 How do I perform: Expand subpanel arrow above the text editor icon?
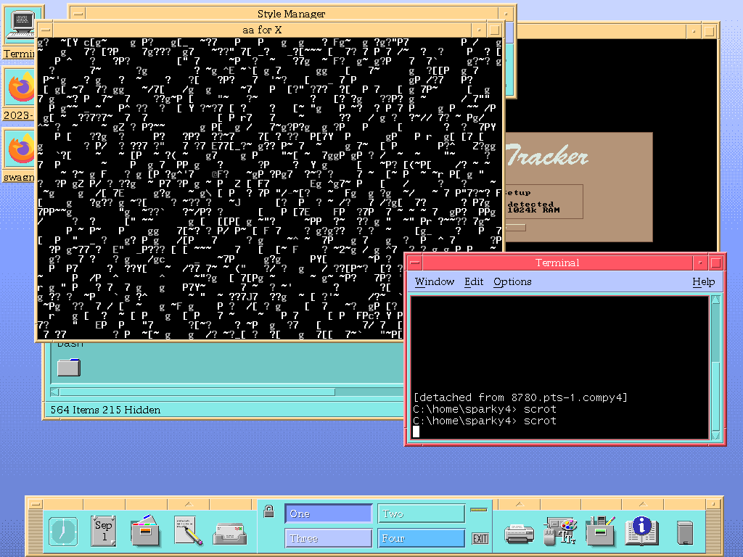tap(188, 504)
